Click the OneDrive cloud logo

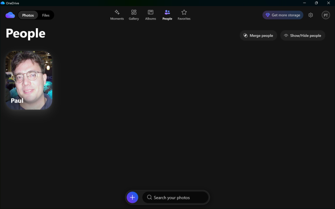[x=10, y=15]
